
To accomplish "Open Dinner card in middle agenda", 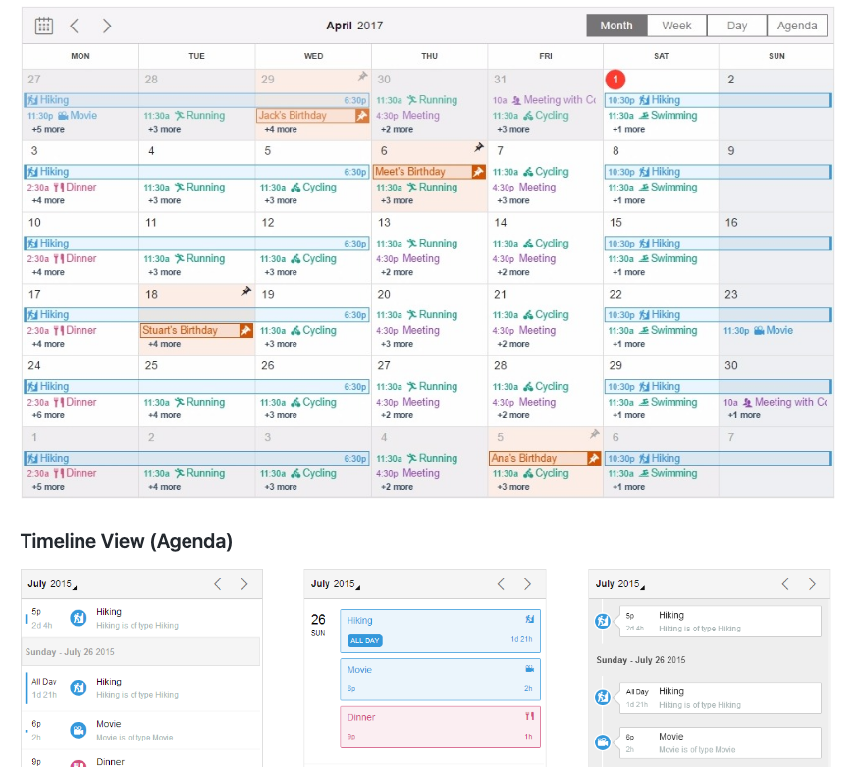I will click(440, 727).
